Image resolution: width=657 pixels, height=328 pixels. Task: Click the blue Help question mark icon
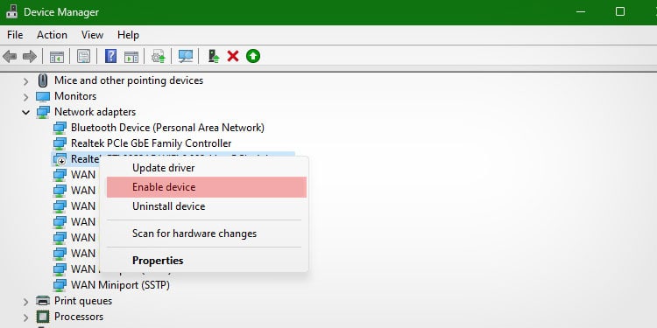[110, 56]
